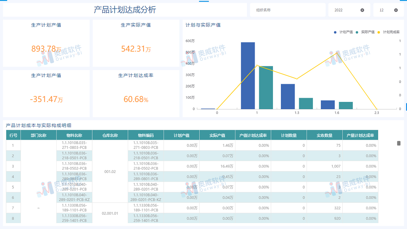This screenshot has width=407, height=229.
Task: Clear the 2022 year filter
Action: click(363, 9)
